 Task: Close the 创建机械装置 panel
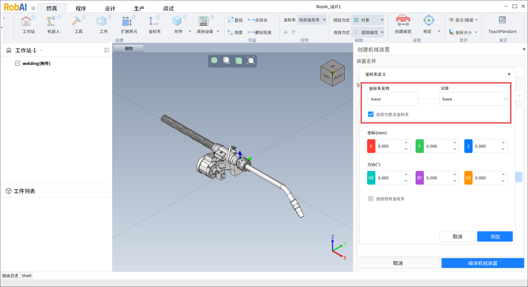coord(524,49)
